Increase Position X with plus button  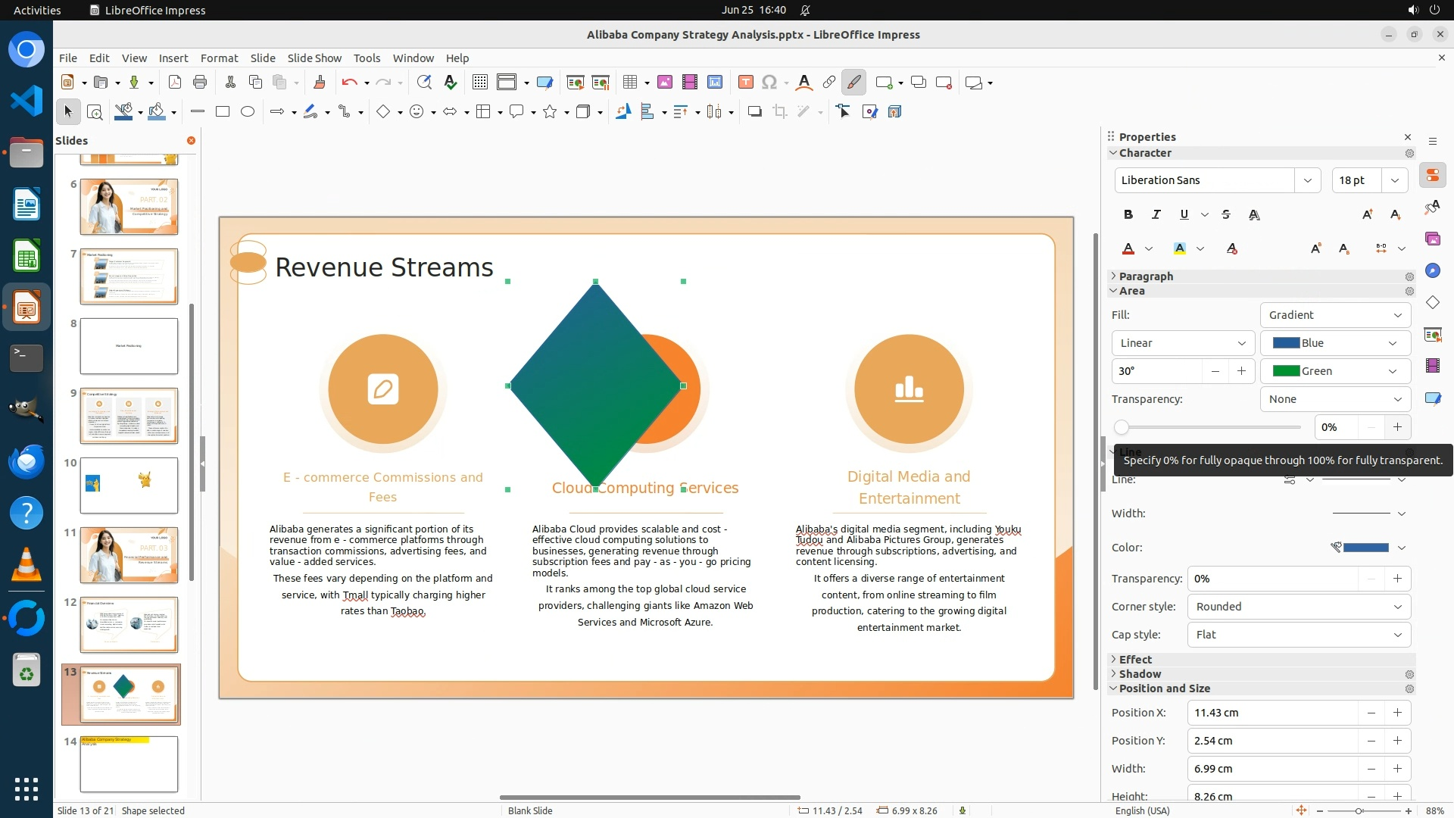tap(1397, 713)
